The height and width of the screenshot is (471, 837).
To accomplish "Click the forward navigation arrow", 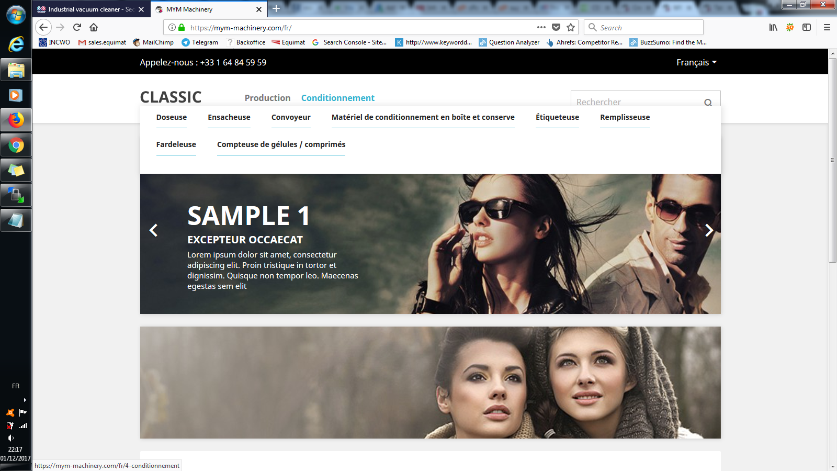I will (60, 27).
